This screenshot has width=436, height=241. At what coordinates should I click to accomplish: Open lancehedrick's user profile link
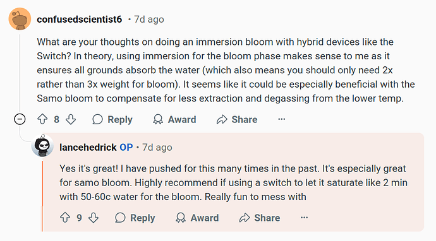88,148
